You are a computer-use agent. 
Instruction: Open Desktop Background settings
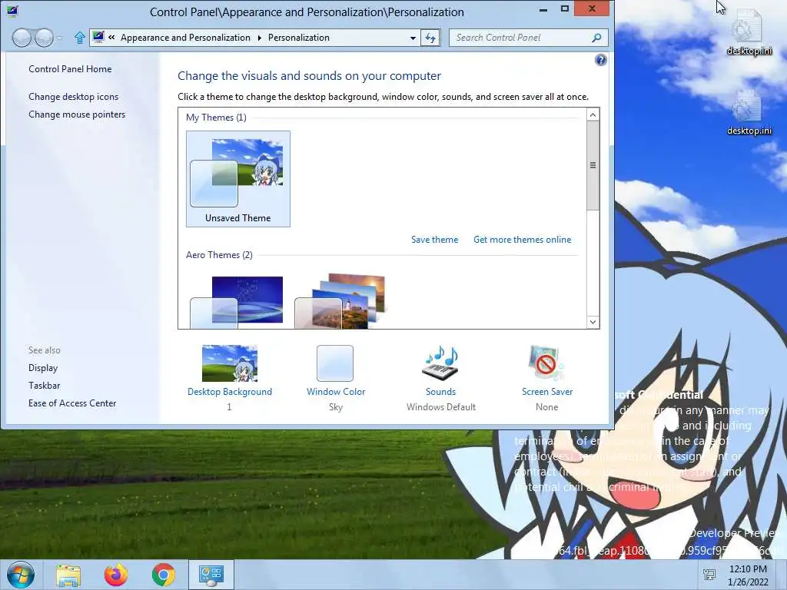click(x=229, y=363)
